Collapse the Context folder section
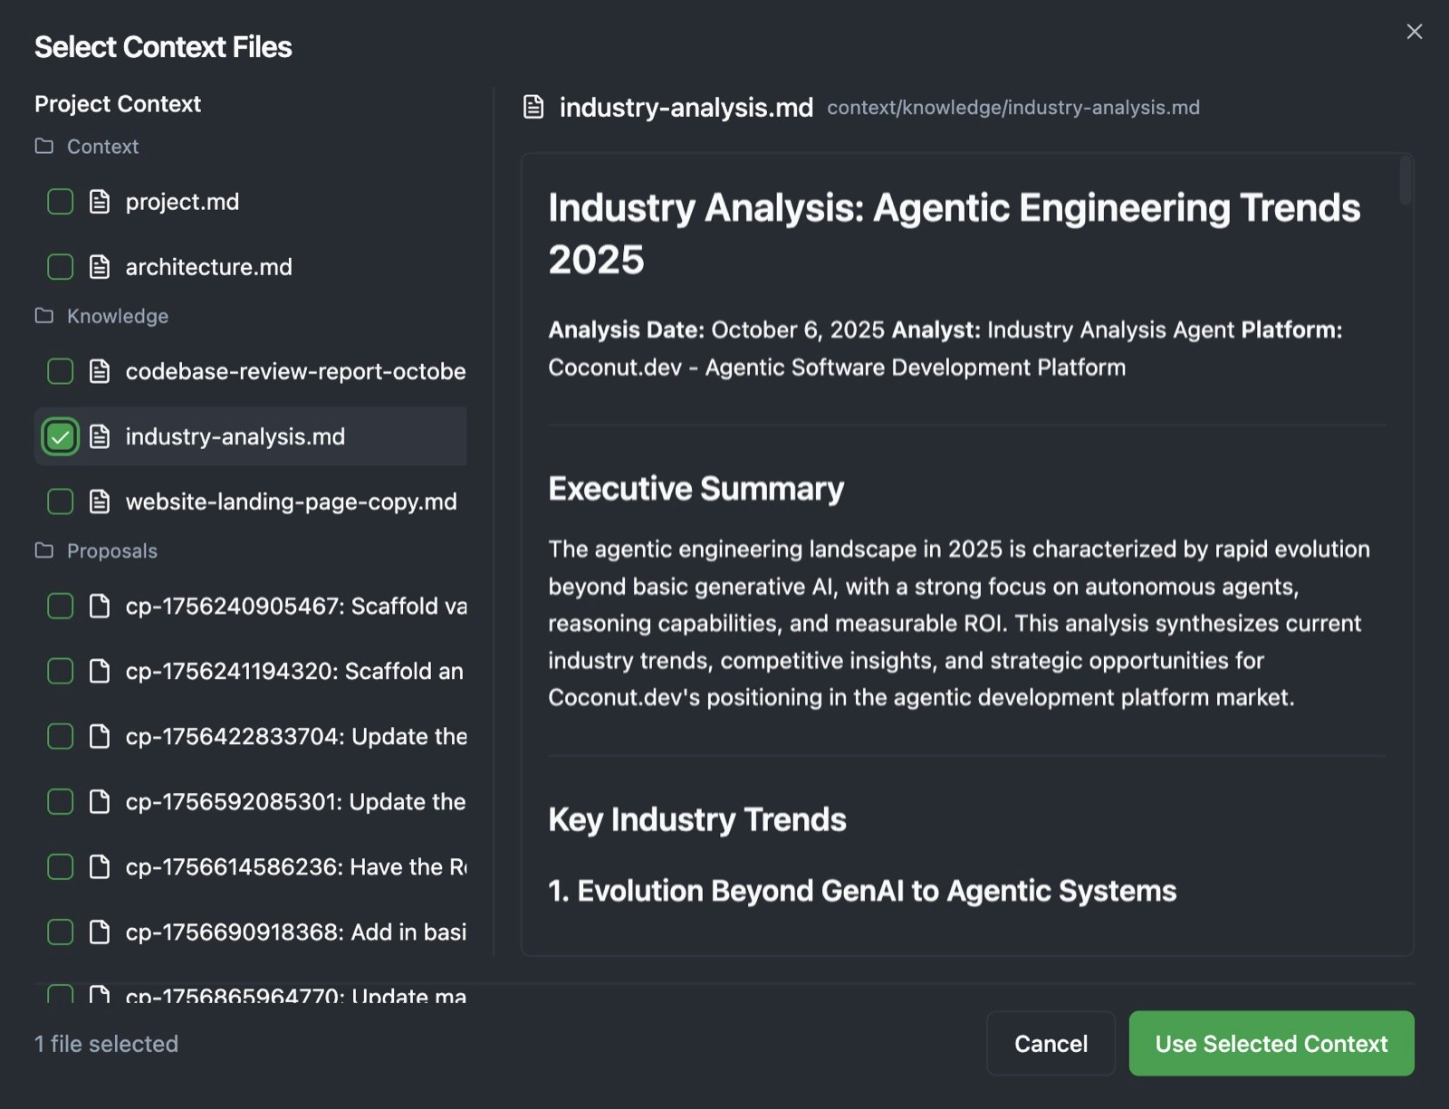 tap(102, 147)
